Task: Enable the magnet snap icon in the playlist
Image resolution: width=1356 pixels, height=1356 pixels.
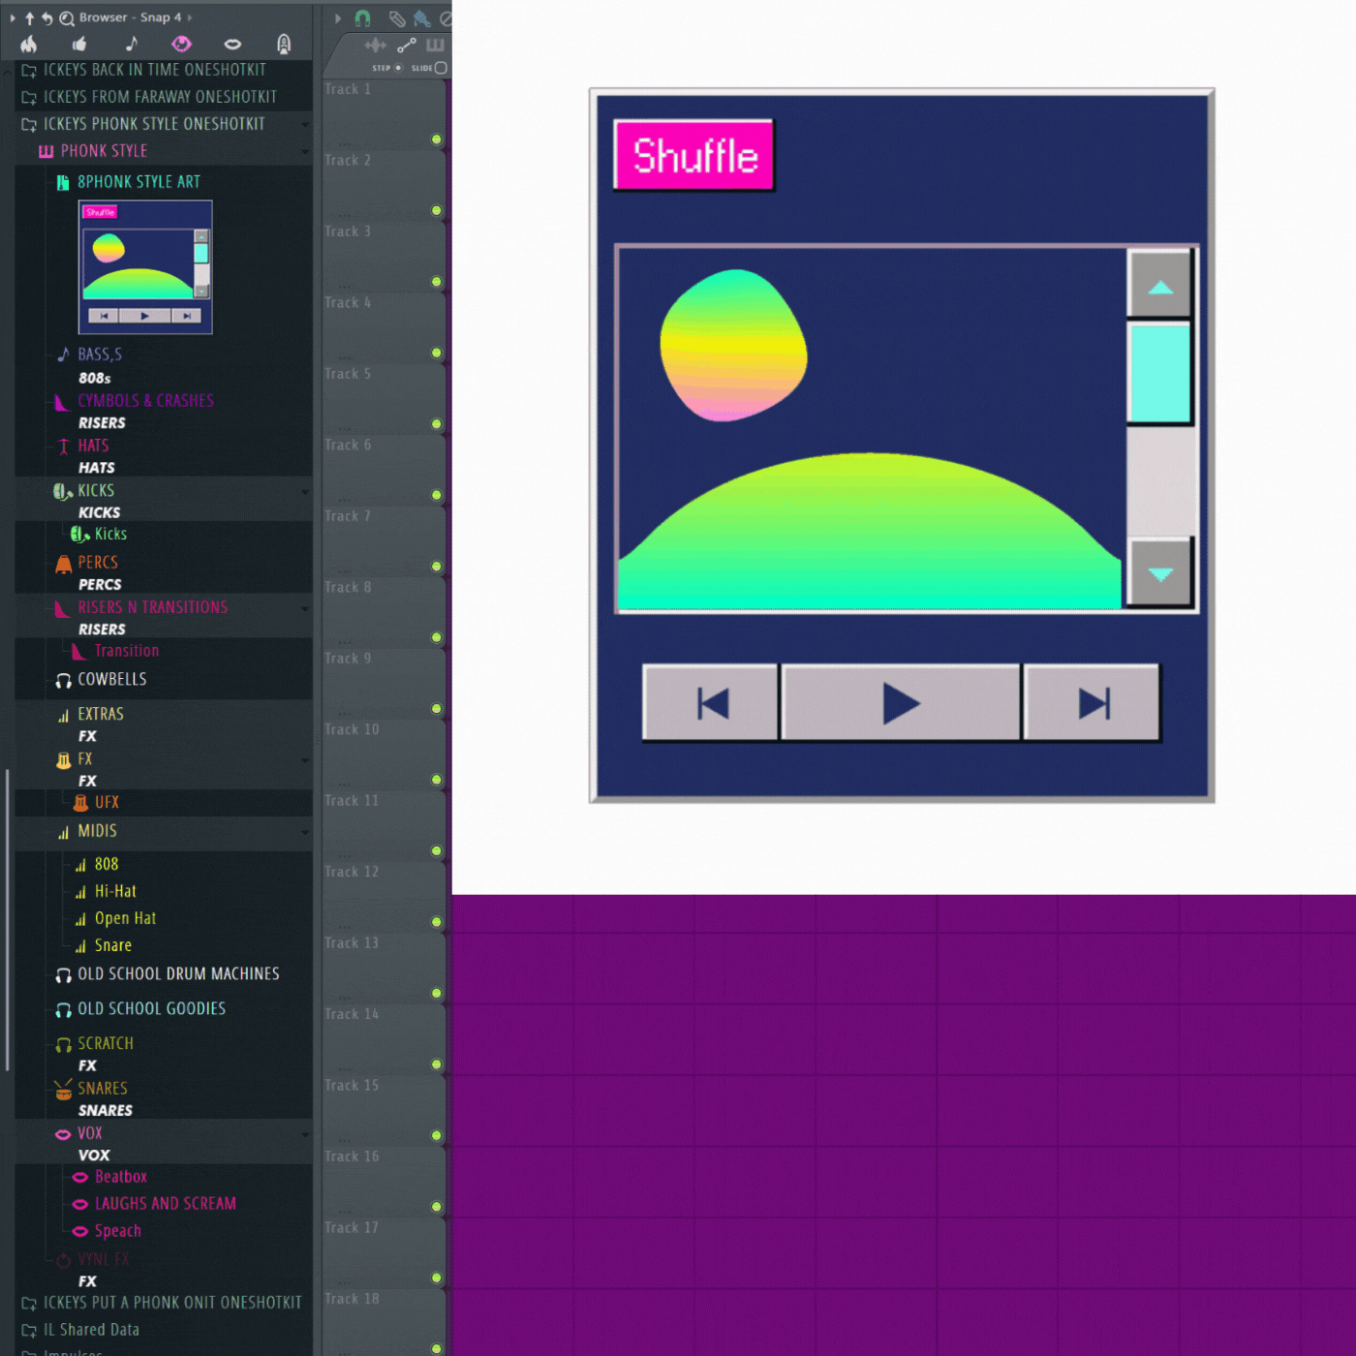Action: [x=362, y=17]
